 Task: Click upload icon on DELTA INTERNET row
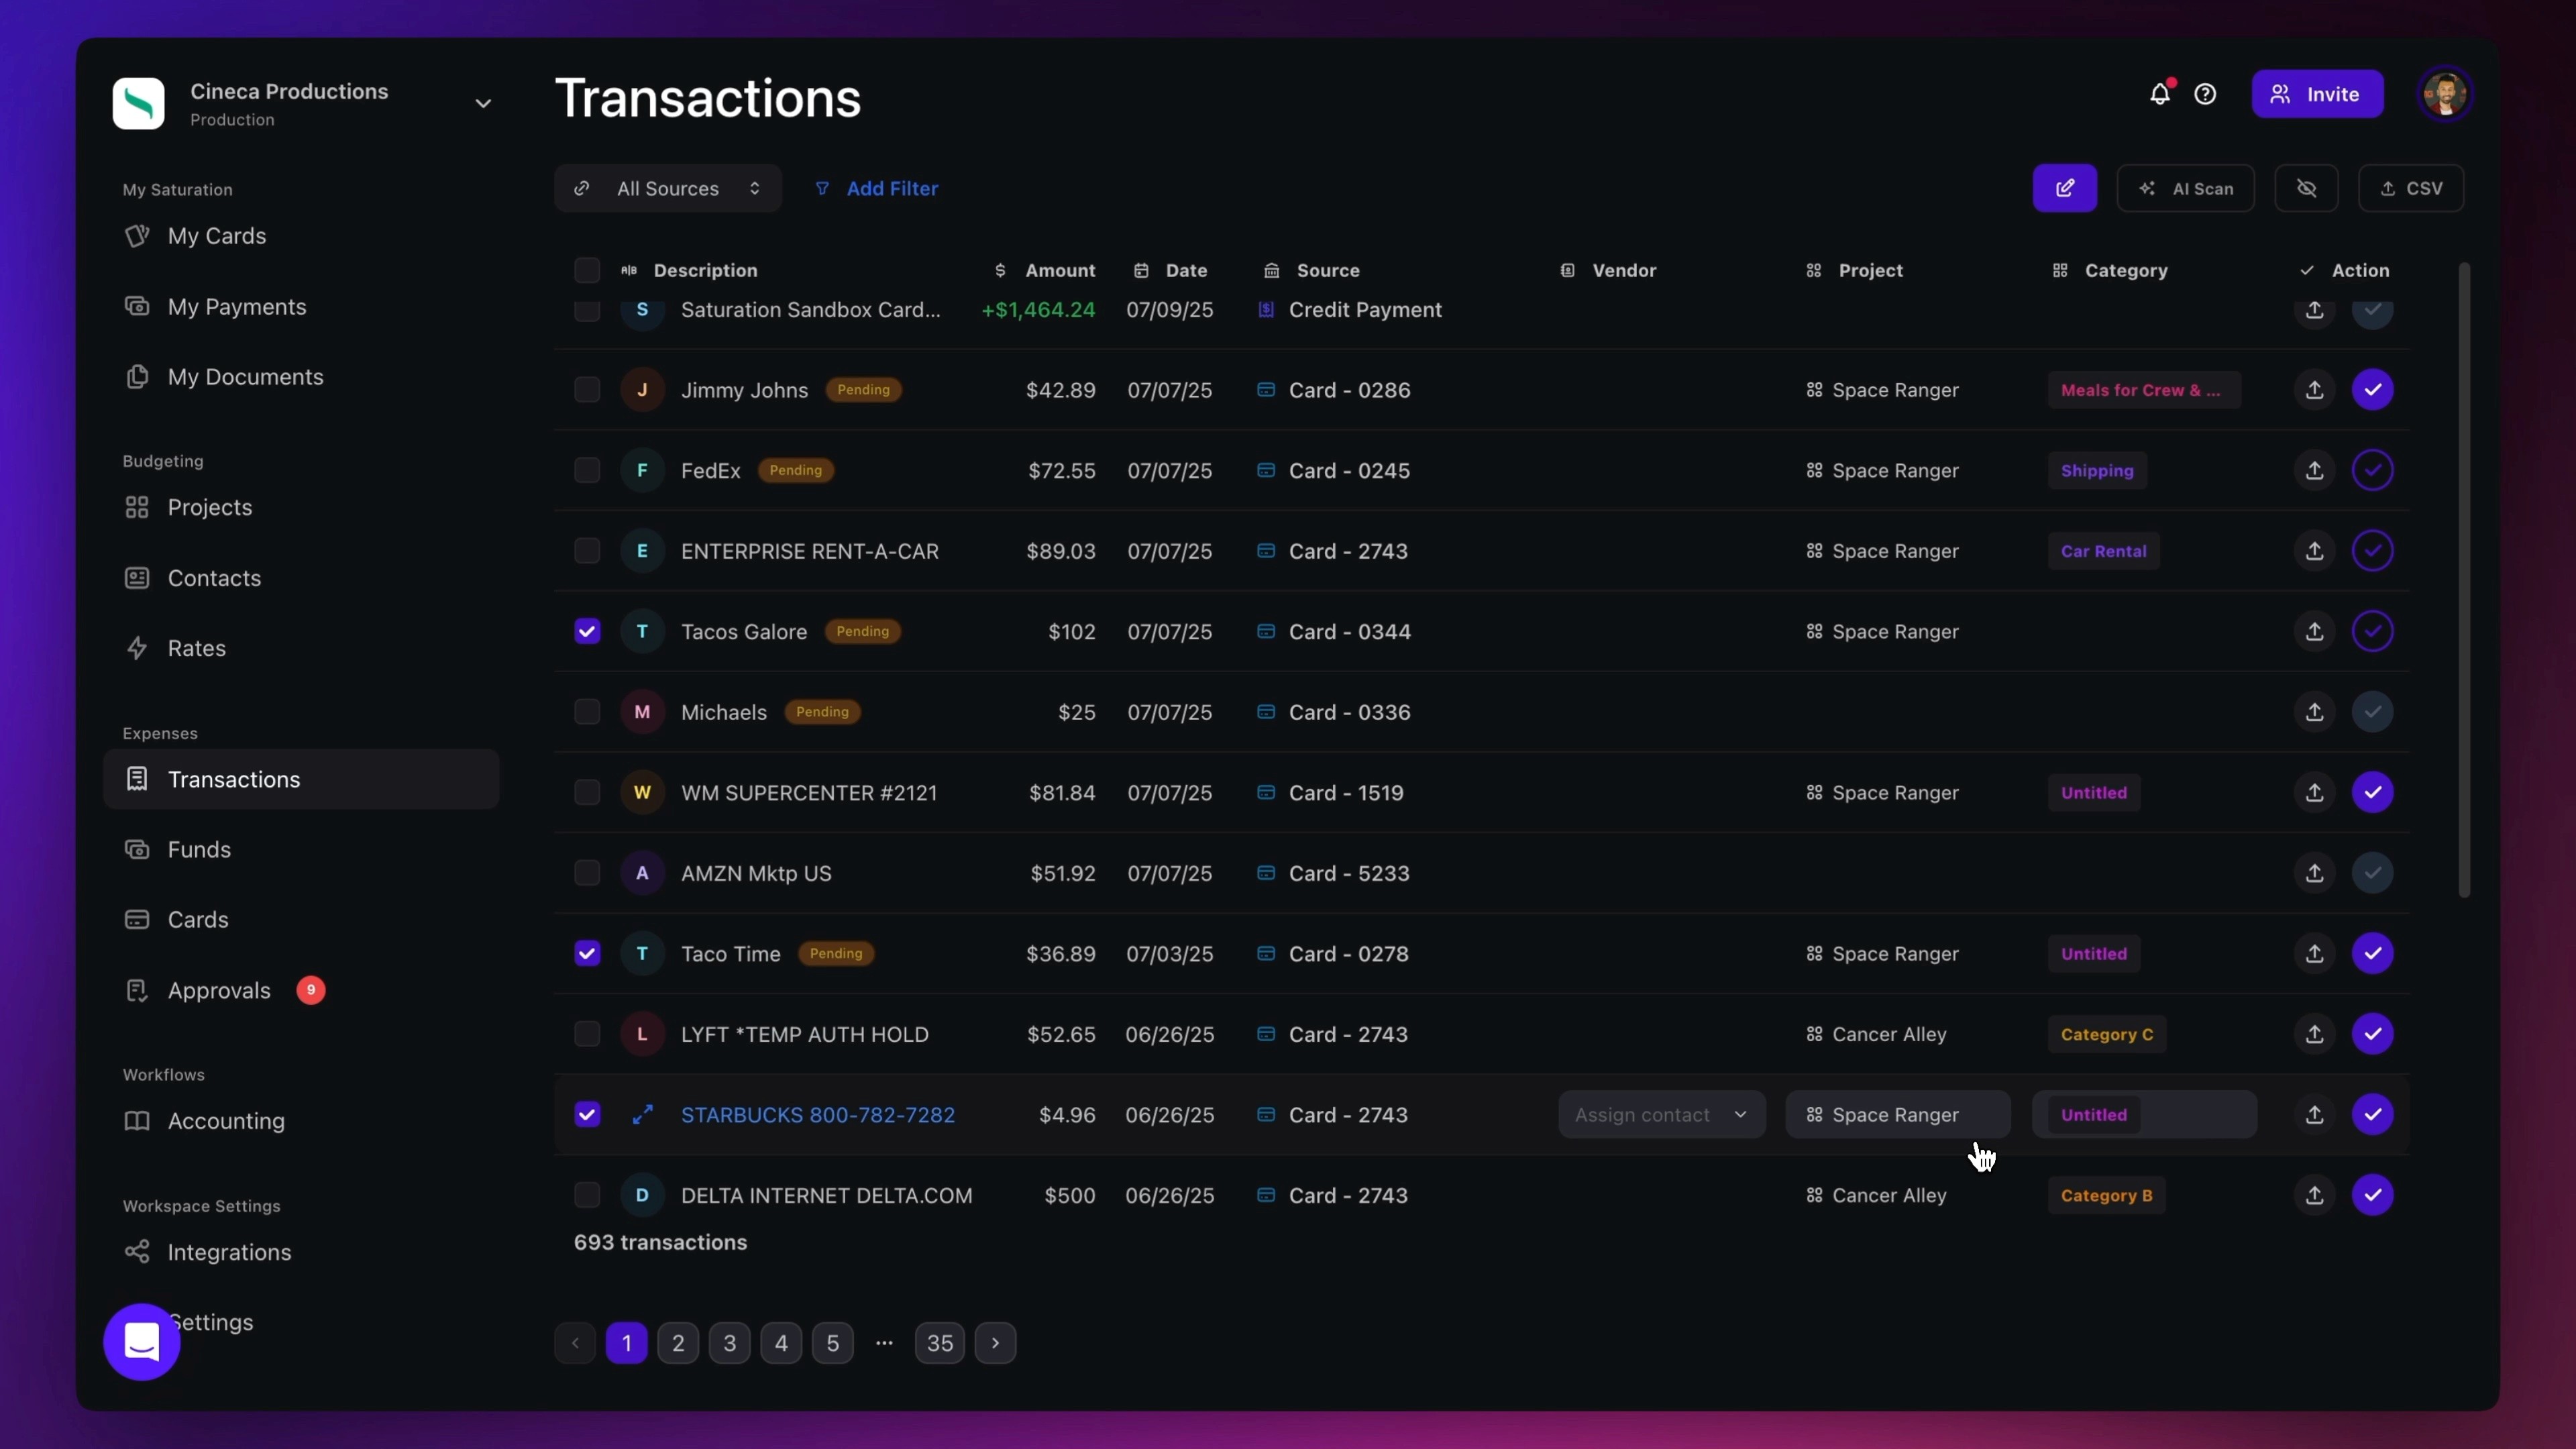(x=2314, y=1195)
